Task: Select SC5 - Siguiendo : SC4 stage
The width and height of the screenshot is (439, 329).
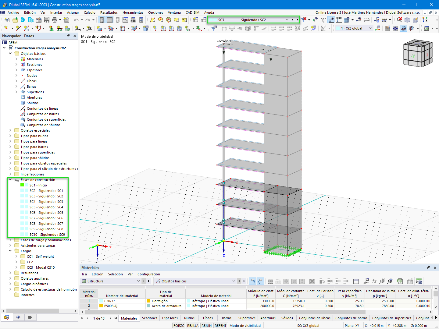Action: tap(46, 207)
